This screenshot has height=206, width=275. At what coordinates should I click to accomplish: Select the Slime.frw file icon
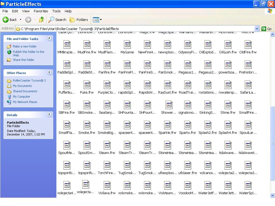pos(228,105)
